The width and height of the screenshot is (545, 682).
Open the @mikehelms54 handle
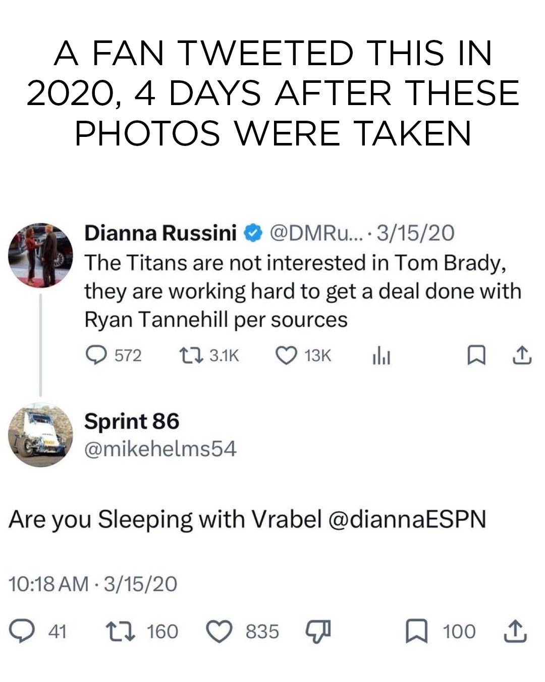click(x=160, y=449)
